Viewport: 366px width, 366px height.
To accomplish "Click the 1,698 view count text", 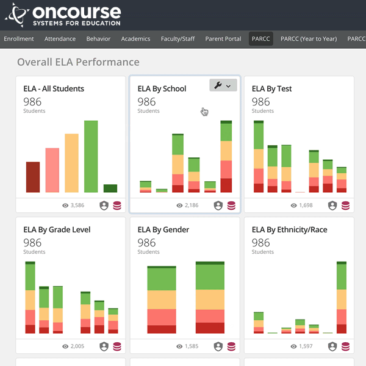I will coord(306,206).
